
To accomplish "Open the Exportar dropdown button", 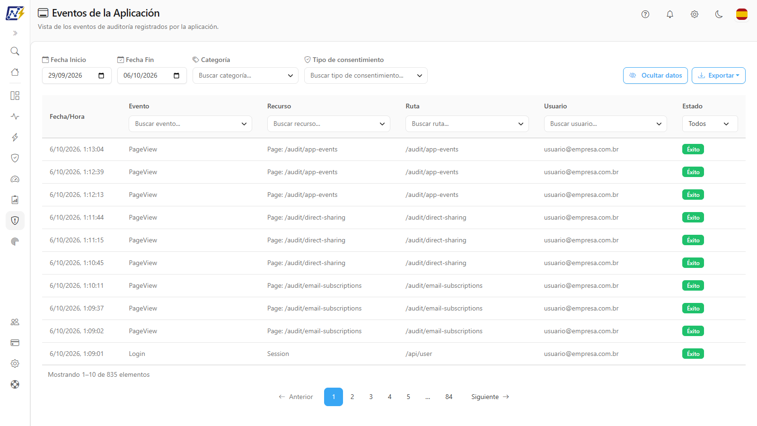I will [719, 75].
